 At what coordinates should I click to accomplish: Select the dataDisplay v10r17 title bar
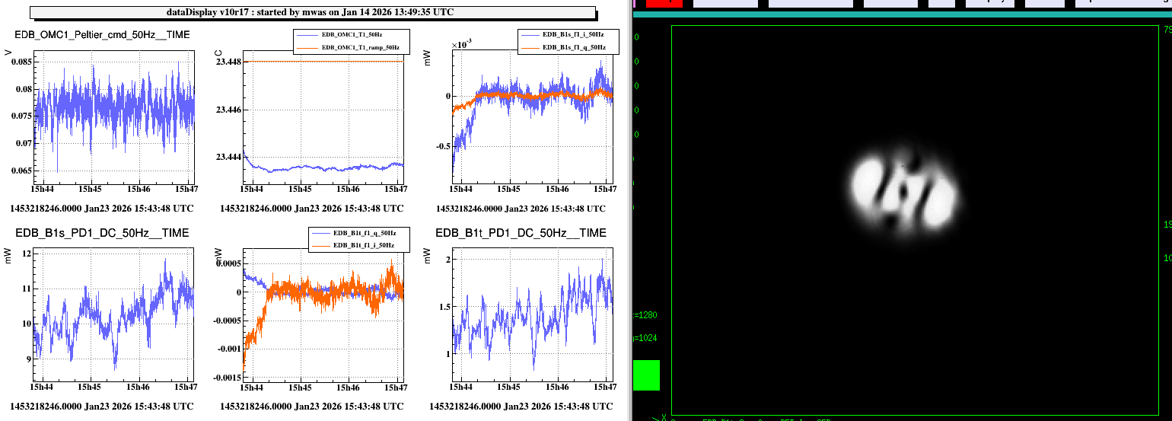(x=313, y=12)
